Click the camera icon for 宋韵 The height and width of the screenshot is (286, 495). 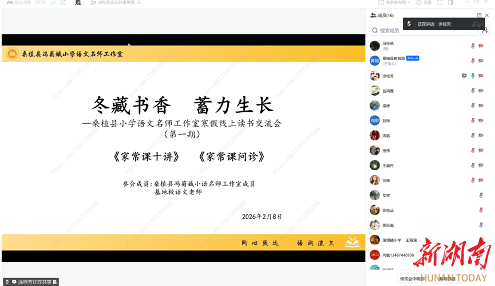pyautogui.click(x=481, y=135)
